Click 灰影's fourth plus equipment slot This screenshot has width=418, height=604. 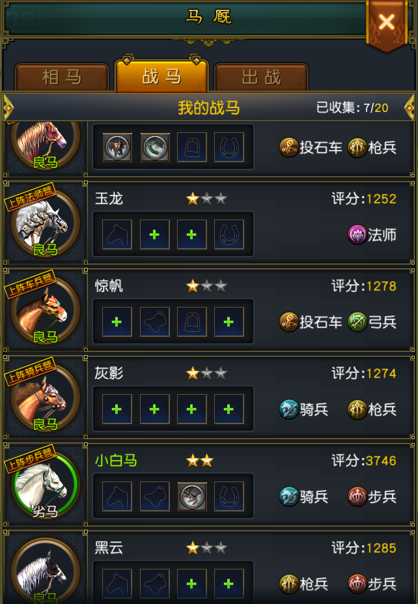(x=229, y=409)
